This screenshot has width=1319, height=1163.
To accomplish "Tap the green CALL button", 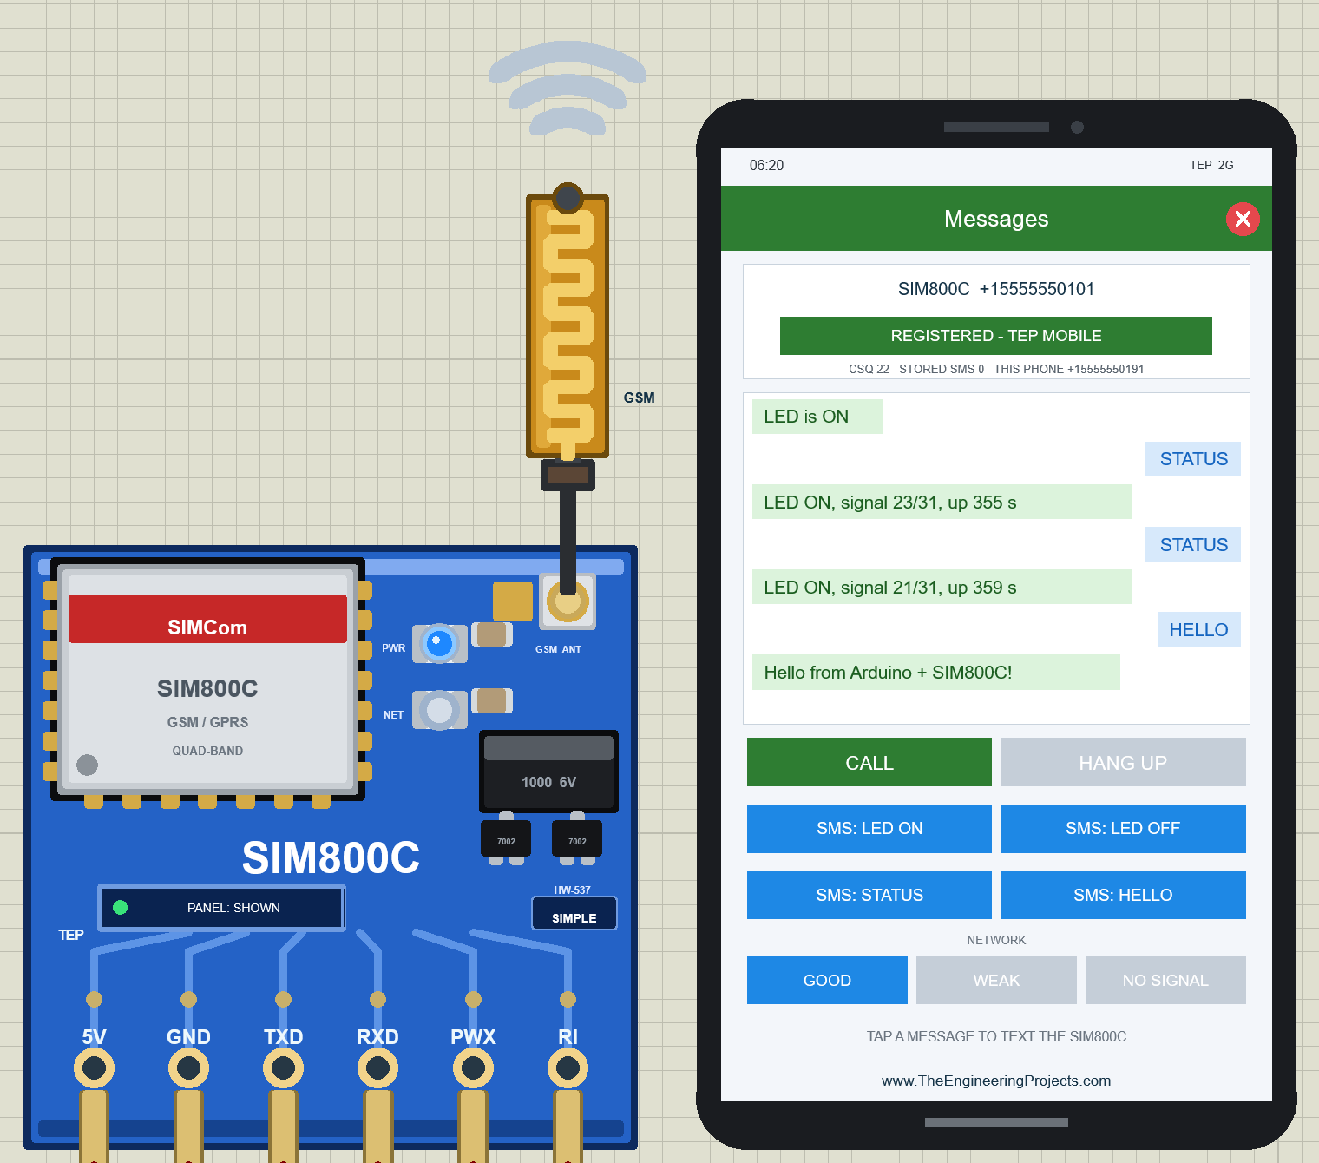I will [869, 762].
